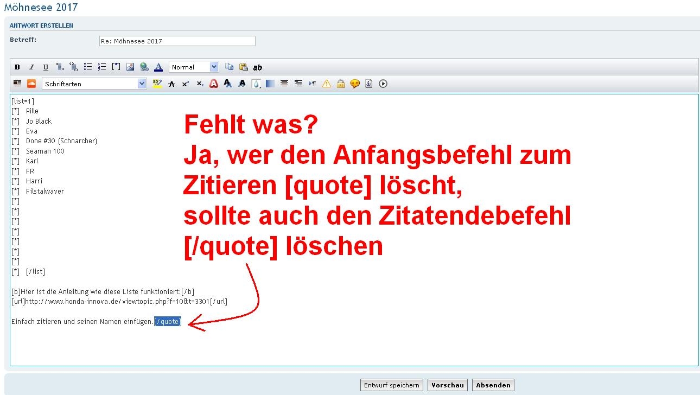Toggle italic formatting button
Image resolution: width=700 pixels, height=395 pixels.
(x=31, y=67)
